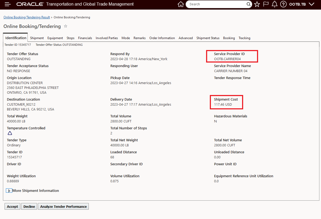Open the Financials tab
321x219 pixels.
click(85, 38)
